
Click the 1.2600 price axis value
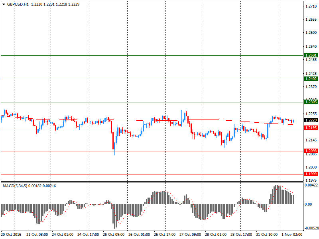pos(311,33)
